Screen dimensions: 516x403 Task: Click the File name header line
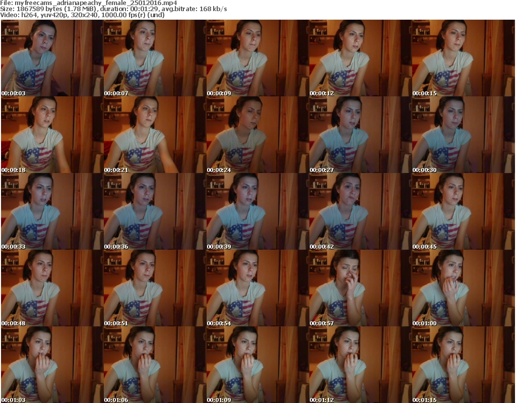point(89,3)
